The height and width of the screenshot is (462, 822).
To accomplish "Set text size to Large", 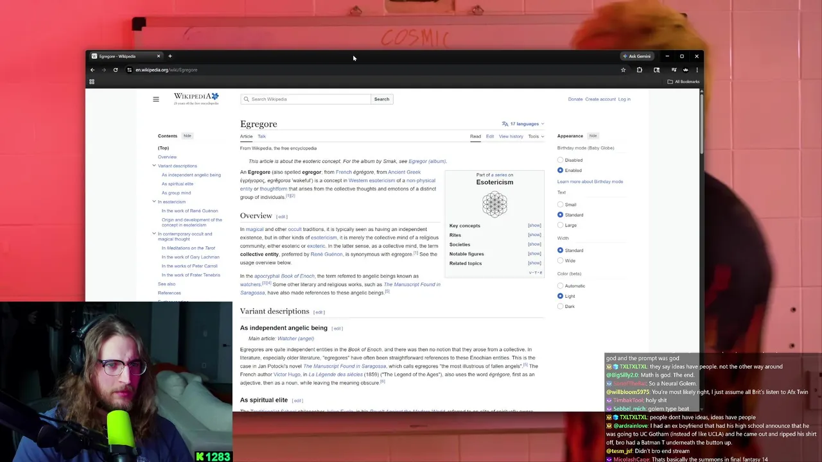I will pyautogui.click(x=560, y=225).
